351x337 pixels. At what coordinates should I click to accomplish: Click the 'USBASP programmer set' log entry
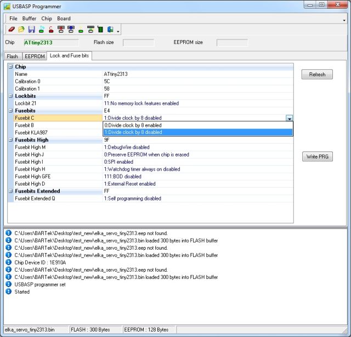pyautogui.click(x=40, y=284)
